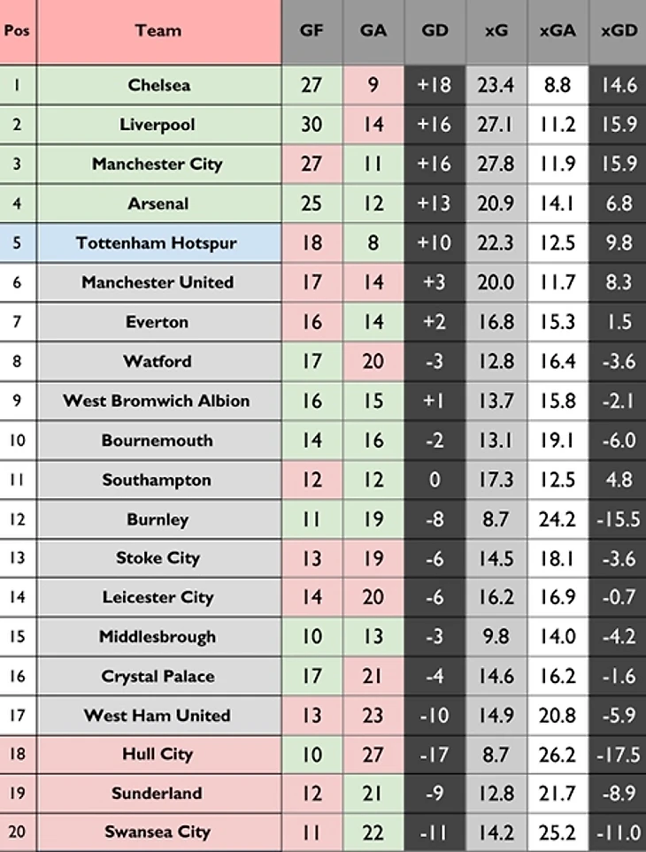
Task: Select the Sunderland team cell
Action: 158,794
